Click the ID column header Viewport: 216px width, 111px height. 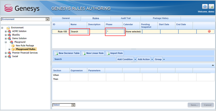click(60, 25)
